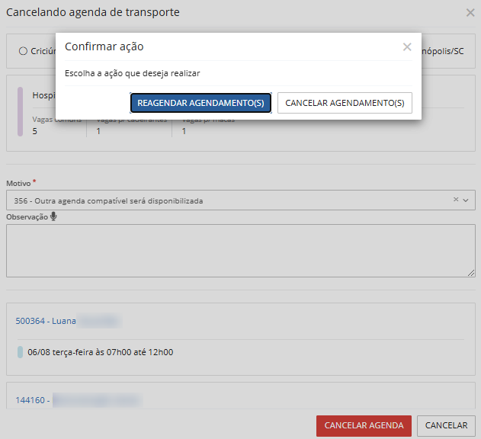The image size is (481, 439).
Task: Click REAGENDAR AGENDAMENTO(S) button
Action: coord(200,103)
